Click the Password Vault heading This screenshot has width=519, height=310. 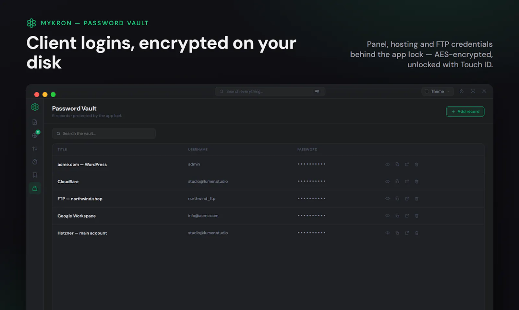point(74,109)
